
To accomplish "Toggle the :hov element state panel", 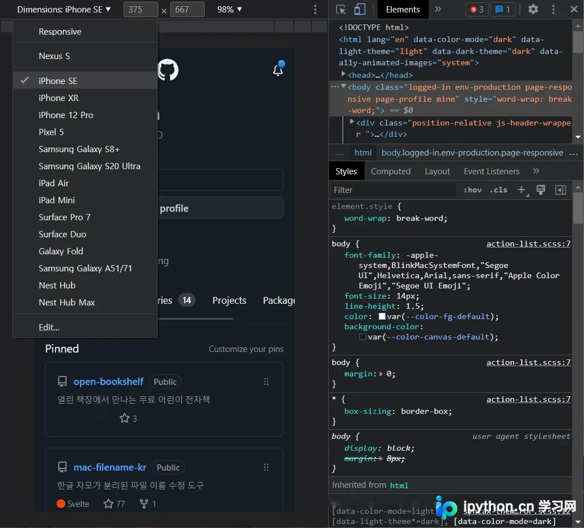I will [x=473, y=190].
